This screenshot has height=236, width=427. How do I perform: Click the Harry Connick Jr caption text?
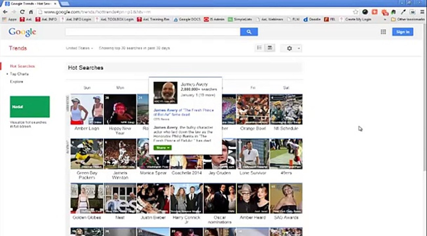pyautogui.click(x=187, y=220)
